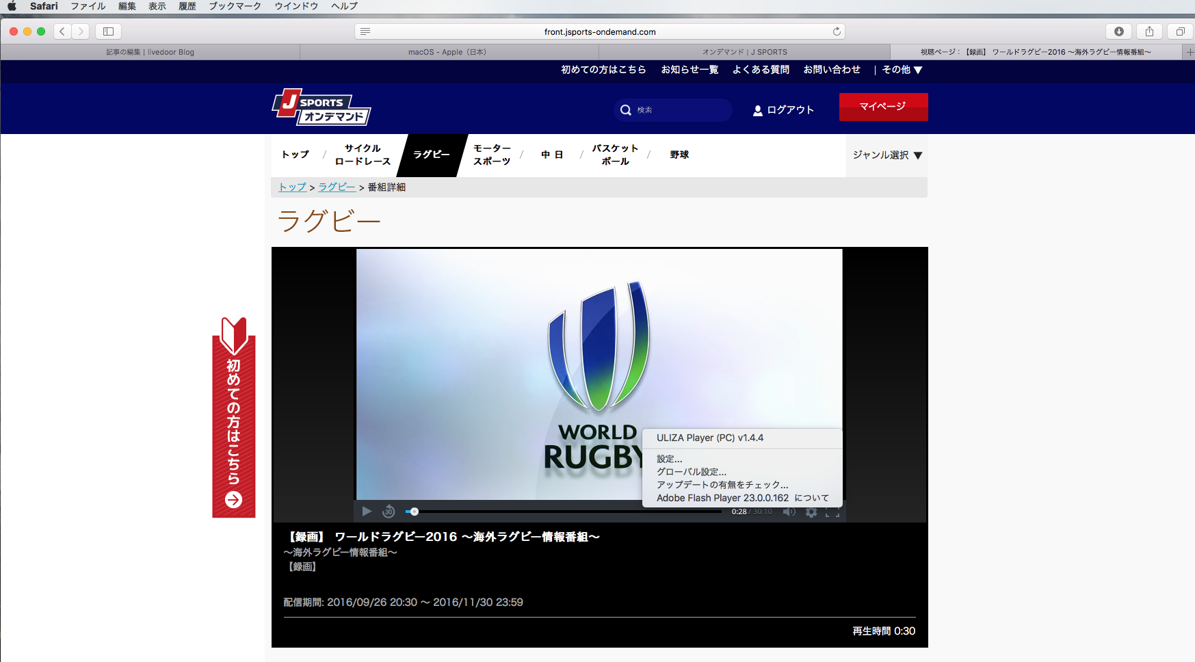Image resolution: width=1195 pixels, height=662 pixels.
Task: Rewind 30 seconds in the player
Action: coord(389,512)
